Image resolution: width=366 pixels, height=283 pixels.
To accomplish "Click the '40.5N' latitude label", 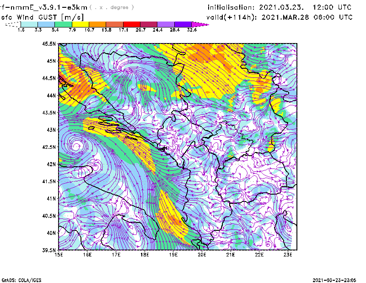I will coord(49,216).
